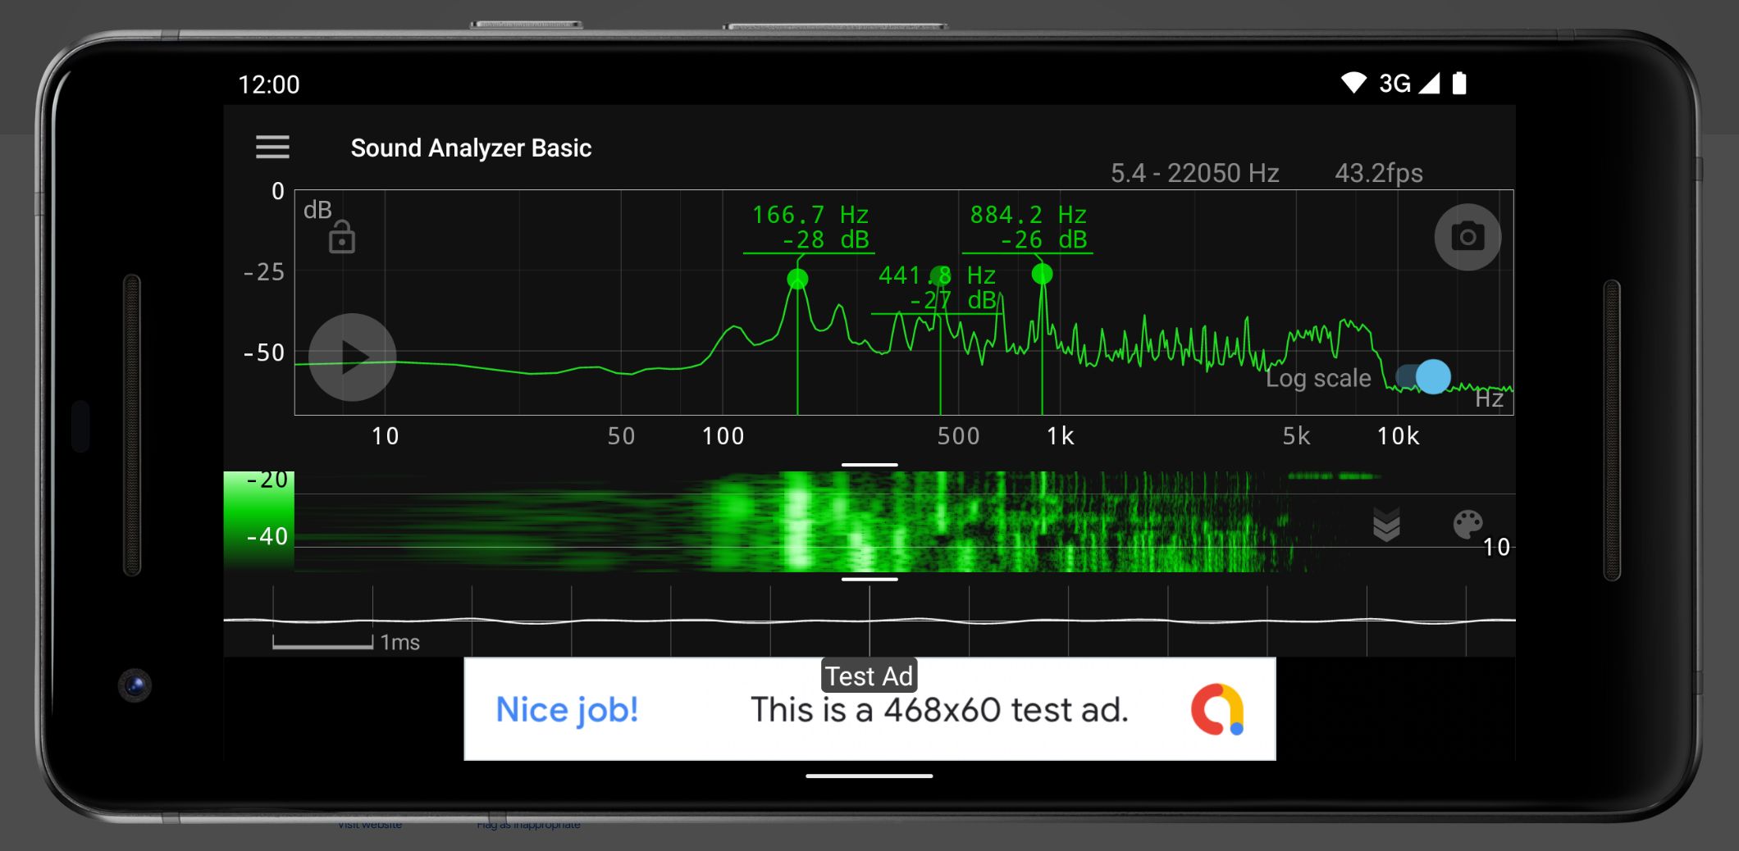Tap the spectrogram double-chevron down icon

click(x=1386, y=525)
